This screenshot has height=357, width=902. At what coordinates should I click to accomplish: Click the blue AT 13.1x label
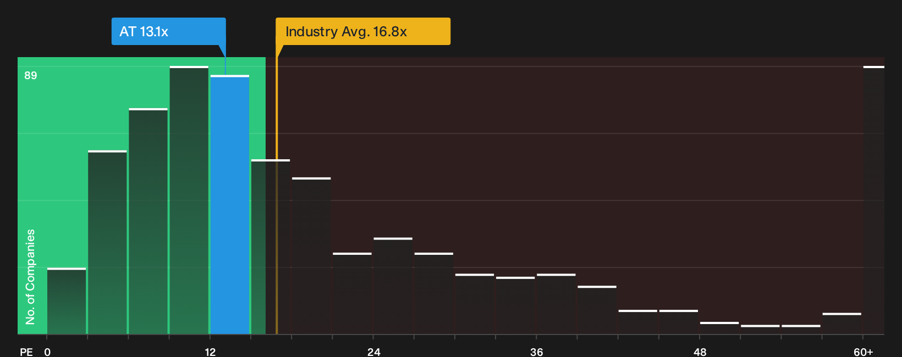point(168,31)
